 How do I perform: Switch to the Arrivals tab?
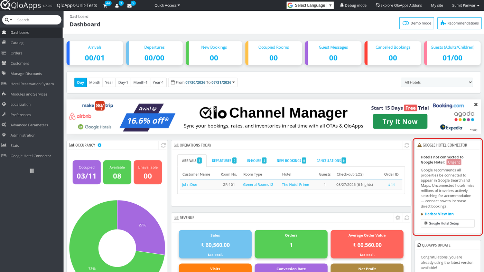[192, 161]
